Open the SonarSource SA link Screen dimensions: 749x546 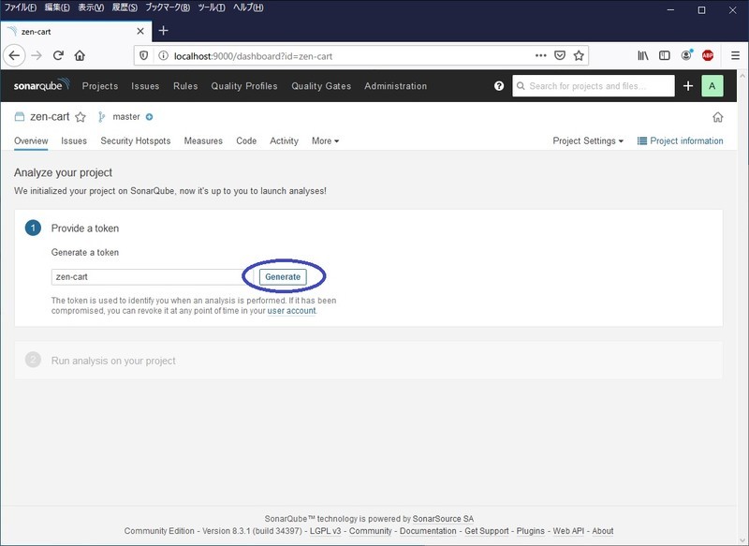[x=443, y=519]
